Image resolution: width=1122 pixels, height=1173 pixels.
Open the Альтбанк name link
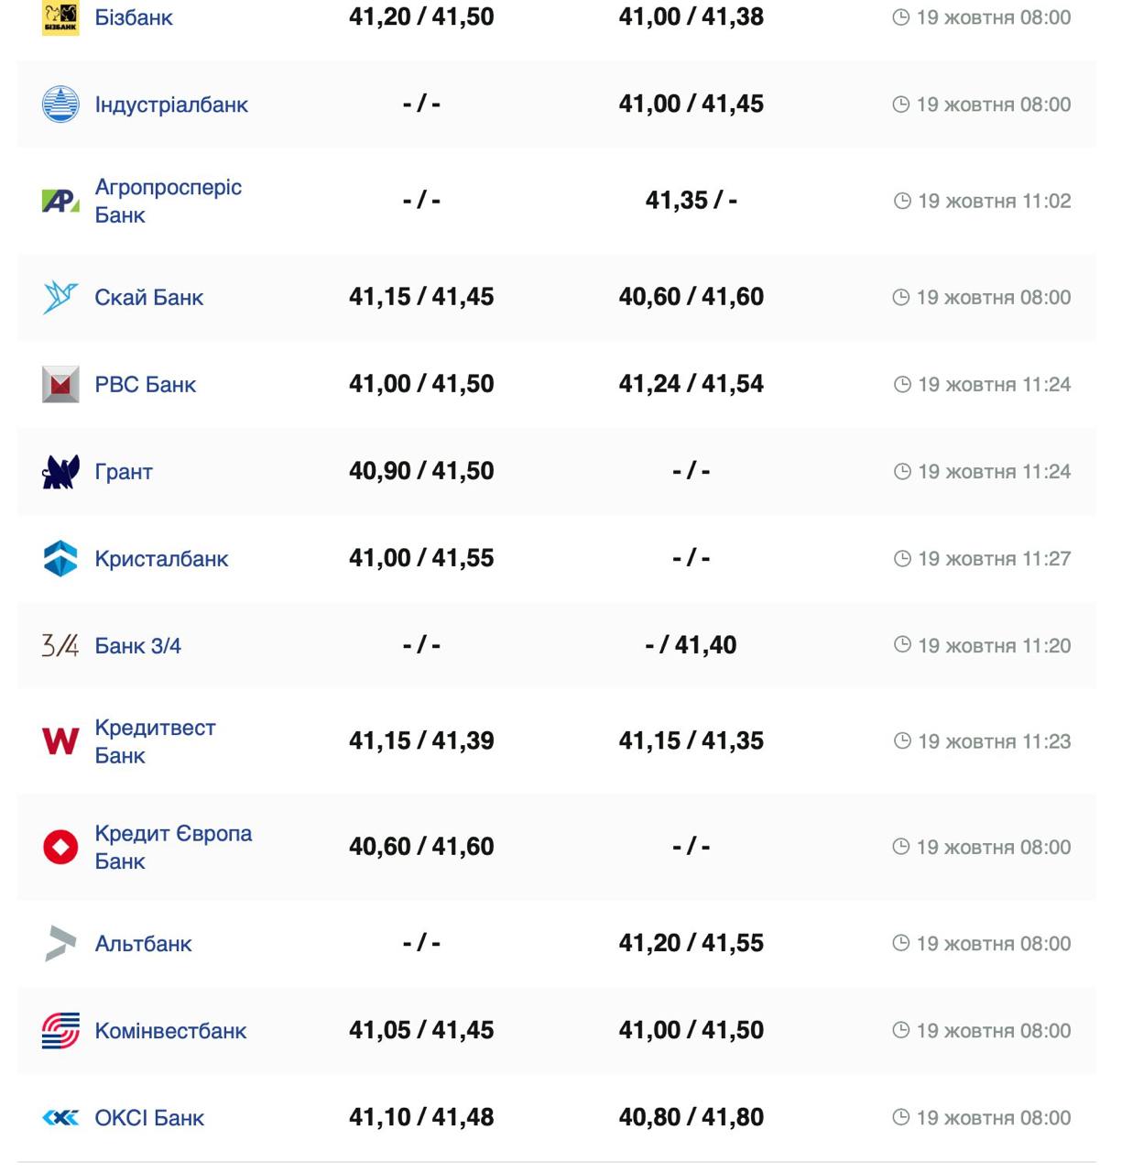144,944
